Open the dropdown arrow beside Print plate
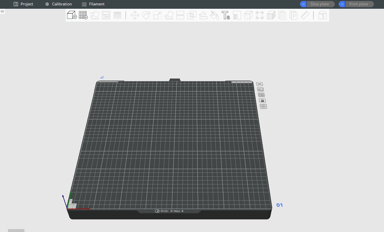The height and width of the screenshot is (232, 384). tap(342, 4)
